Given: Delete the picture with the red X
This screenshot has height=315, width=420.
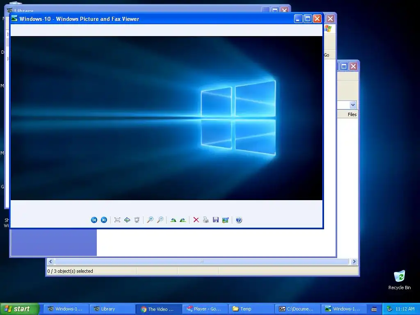Looking at the screenshot, I should [196, 220].
